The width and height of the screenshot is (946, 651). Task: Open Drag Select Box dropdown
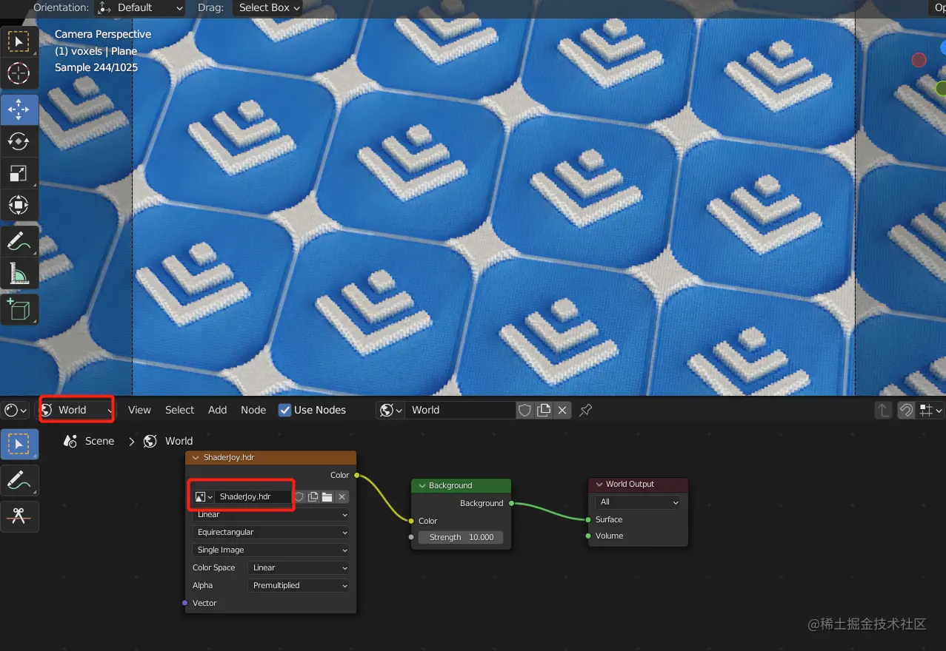(268, 7)
